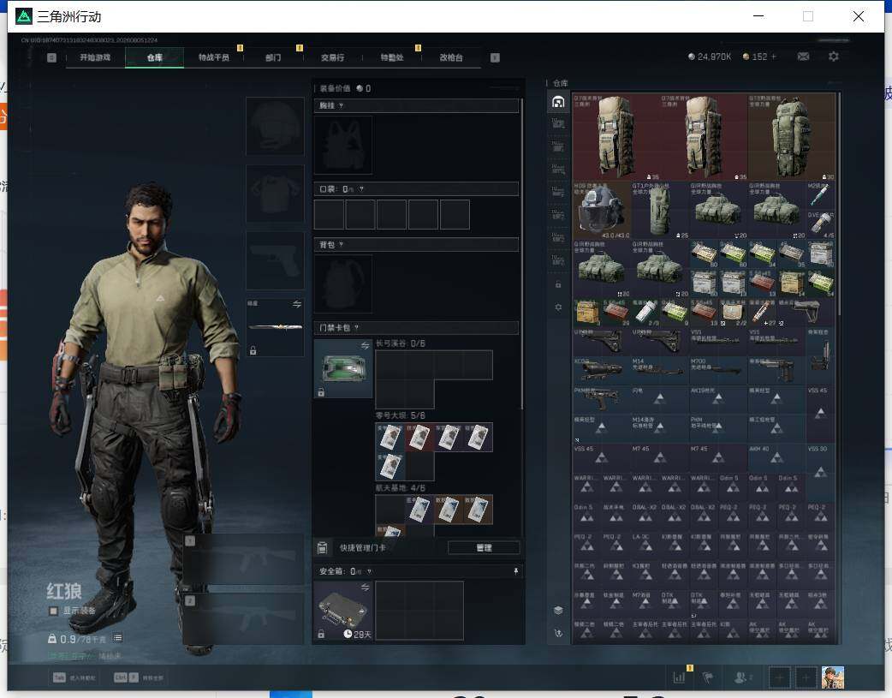Select the main warehouse container icon
Screen dimensions: 892x698
558,102
